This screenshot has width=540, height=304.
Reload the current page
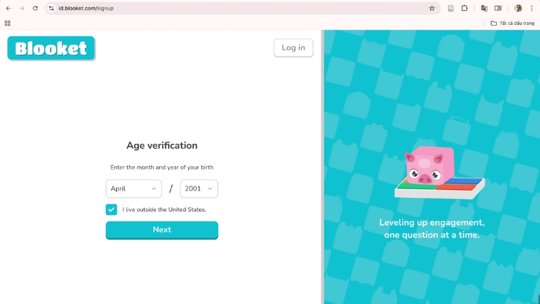[35, 8]
